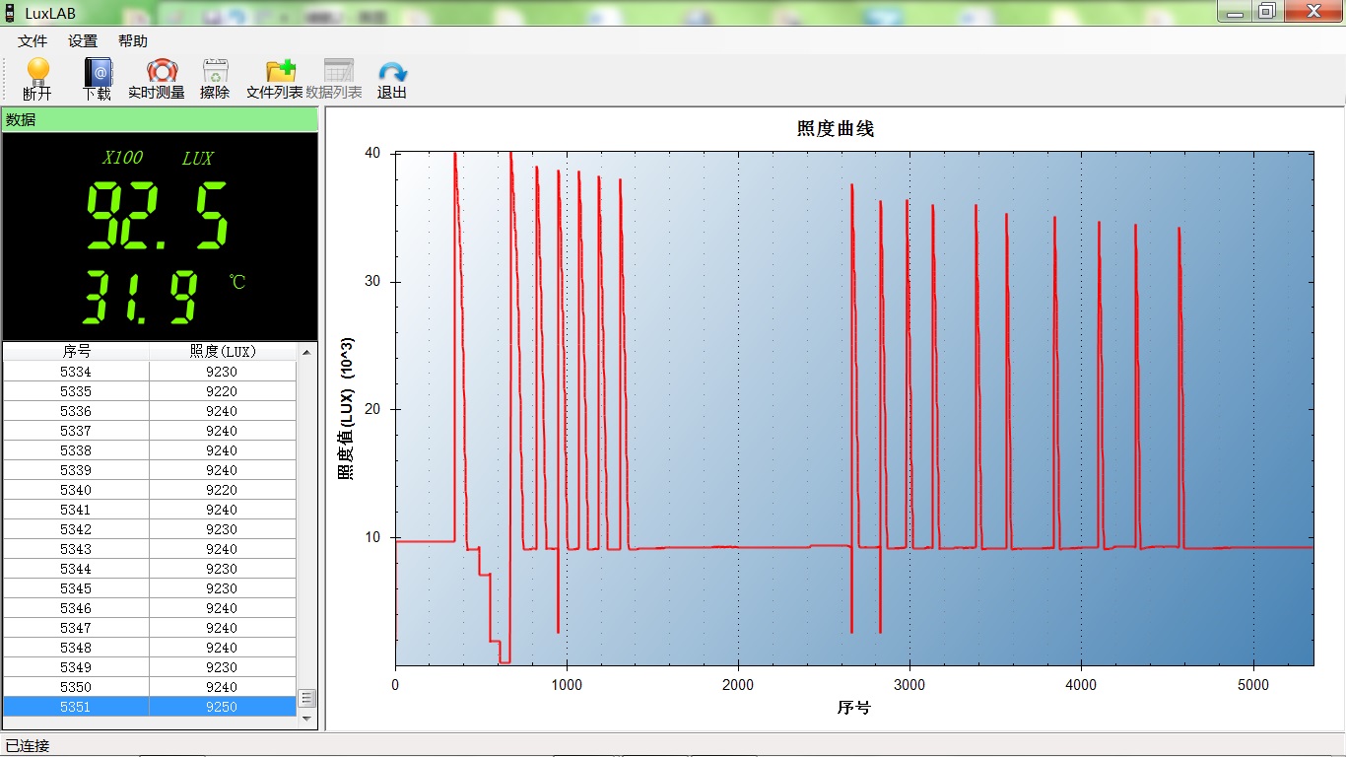This screenshot has width=1346, height=757.
Task: Click the y-axis tick 40
Action: tap(371, 154)
